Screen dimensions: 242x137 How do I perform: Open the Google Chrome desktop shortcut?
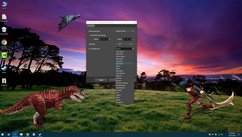click(x=4, y=43)
